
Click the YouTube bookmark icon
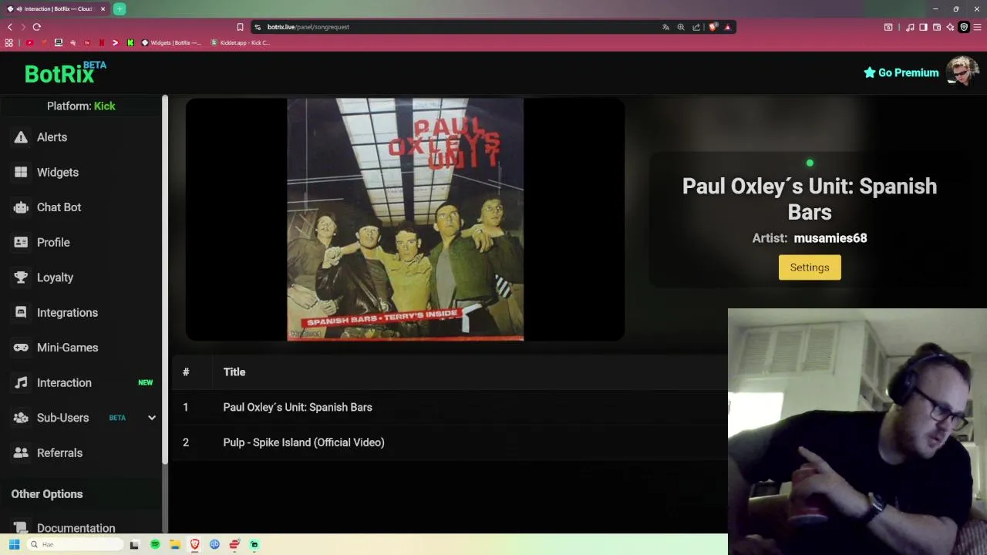point(29,42)
